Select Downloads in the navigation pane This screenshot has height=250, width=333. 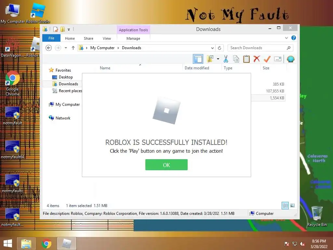click(68, 84)
